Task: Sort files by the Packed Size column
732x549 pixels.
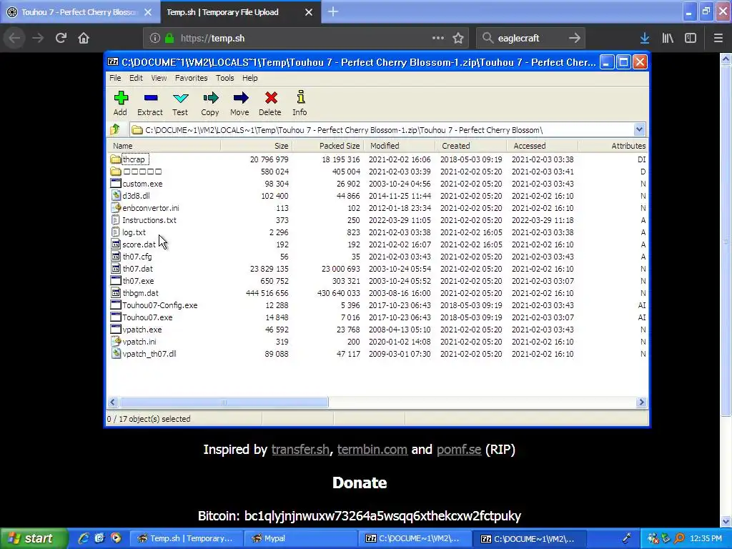Action: (x=327, y=146)
